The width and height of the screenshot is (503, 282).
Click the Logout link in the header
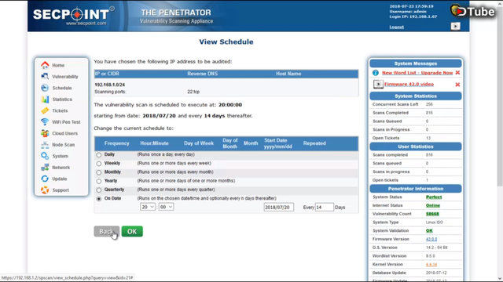point(396,27)
